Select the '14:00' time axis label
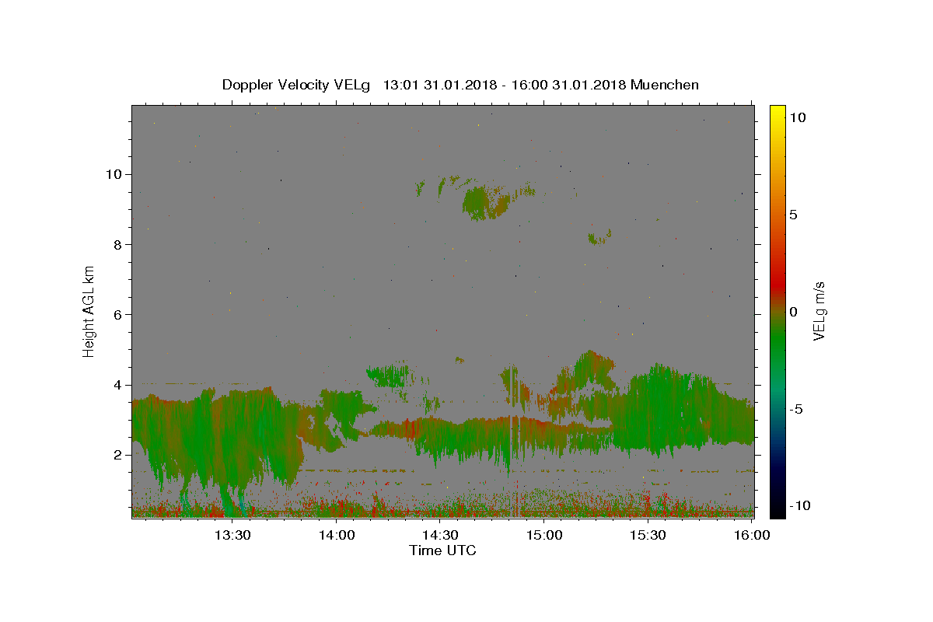The image size is (933, 622). coord(337,536)
